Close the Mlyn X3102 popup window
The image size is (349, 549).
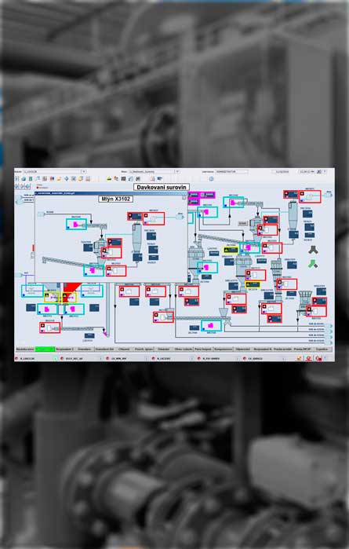tap(184, 198)
